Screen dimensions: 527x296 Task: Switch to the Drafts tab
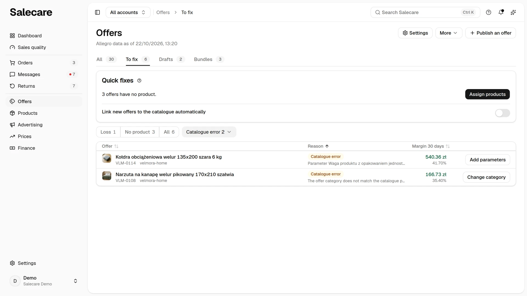pyautogui.click(x=172, y=59)
